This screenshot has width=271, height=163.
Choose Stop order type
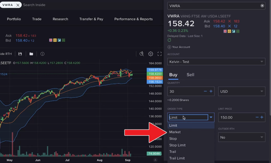coord(191,139)
